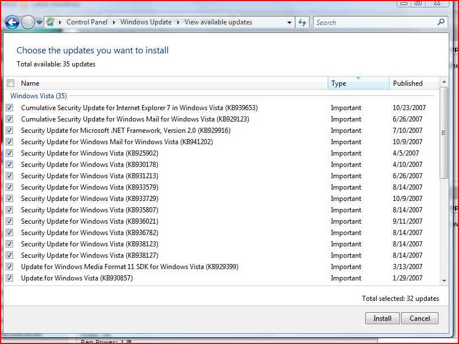Open the address bar history dropdown

pyautogui.click(x=289, y=23)
